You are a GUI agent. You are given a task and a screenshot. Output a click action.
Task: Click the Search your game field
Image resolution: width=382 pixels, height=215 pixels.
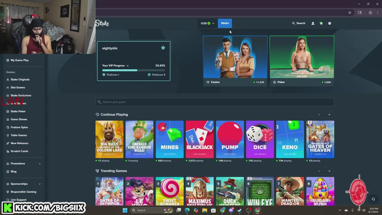(x=215, y=102)
